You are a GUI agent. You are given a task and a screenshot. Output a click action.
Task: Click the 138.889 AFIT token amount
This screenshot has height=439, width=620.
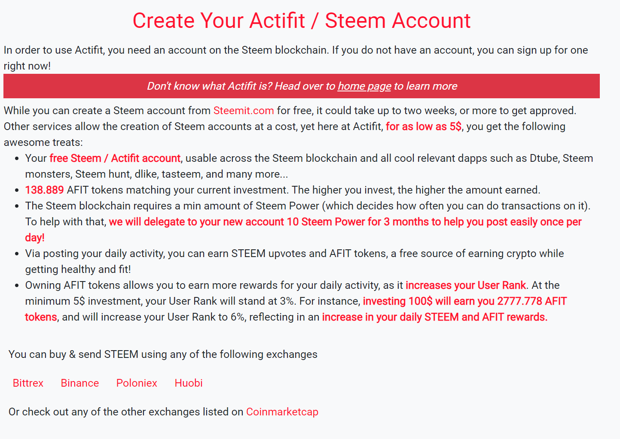(x=44, y=190)
